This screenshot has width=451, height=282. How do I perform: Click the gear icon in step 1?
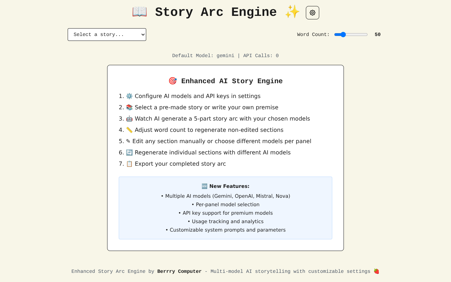(129, 96)
